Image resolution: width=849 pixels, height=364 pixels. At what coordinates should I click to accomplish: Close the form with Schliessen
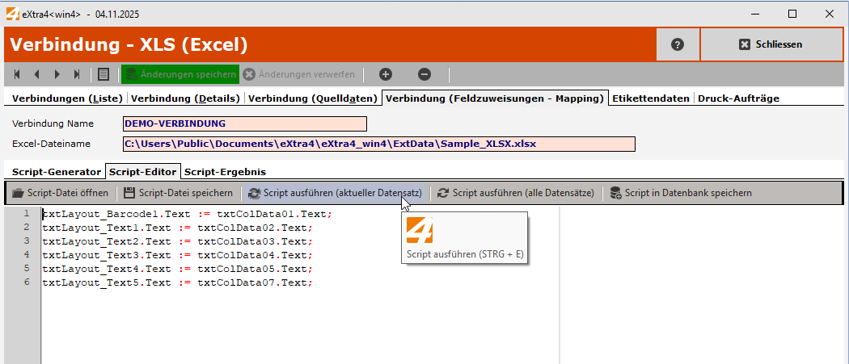click(771, 44)
